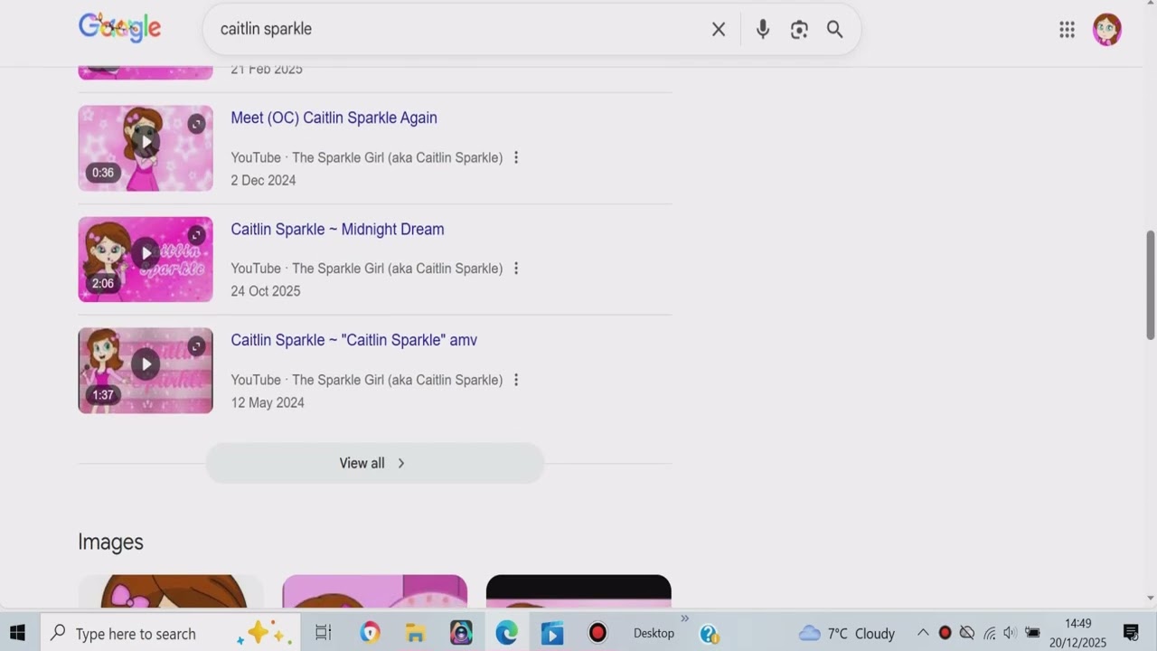Expand the Desktop toolbar chevron
This screenshot has width=1157, height=651.
(684, 619)
